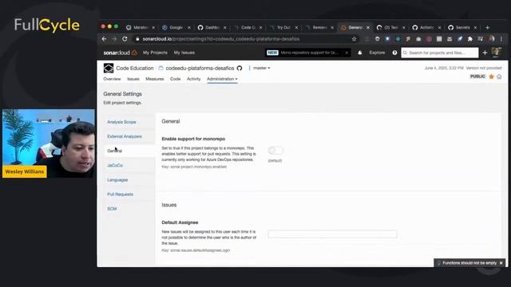The image size is (511, 287).
Task: Switch to the Code tab
Action: 176,79
